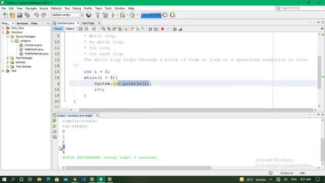Click the Build Project hammer icon
Viewport: 325px width, 183px height.
click(97, 15)
